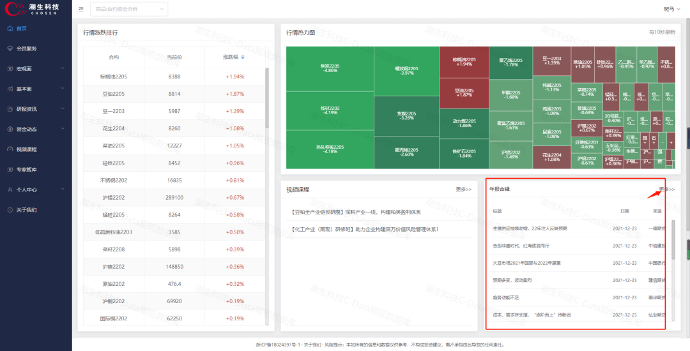Click the 焦煤2205 heatmap tile
Screen dimensions: 690x351
(x=406, y=116)
